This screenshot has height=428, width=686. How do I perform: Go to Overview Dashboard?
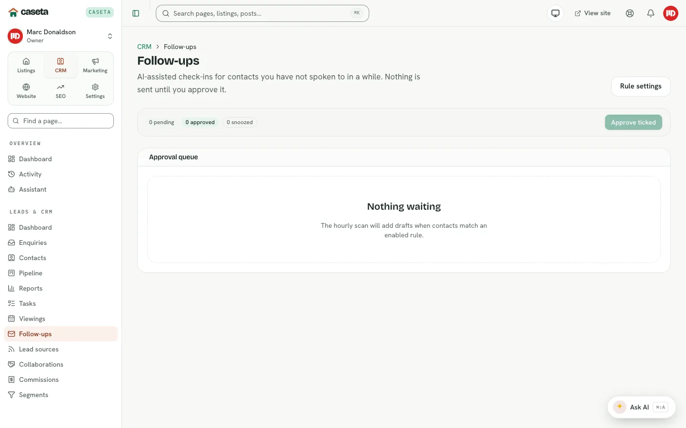point(61,159)
